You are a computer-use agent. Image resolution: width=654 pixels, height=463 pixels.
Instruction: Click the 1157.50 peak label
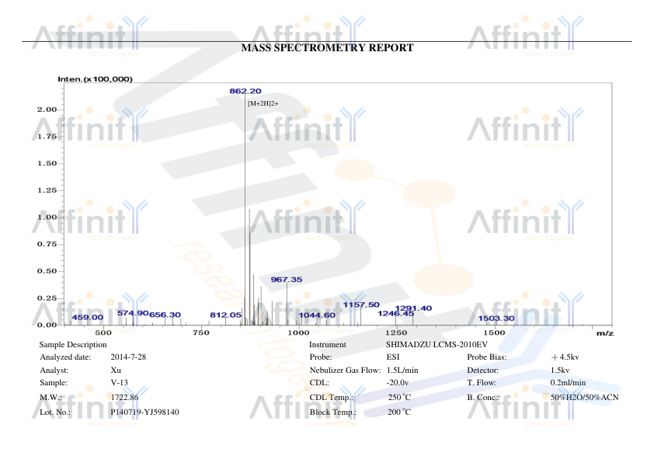361,305
